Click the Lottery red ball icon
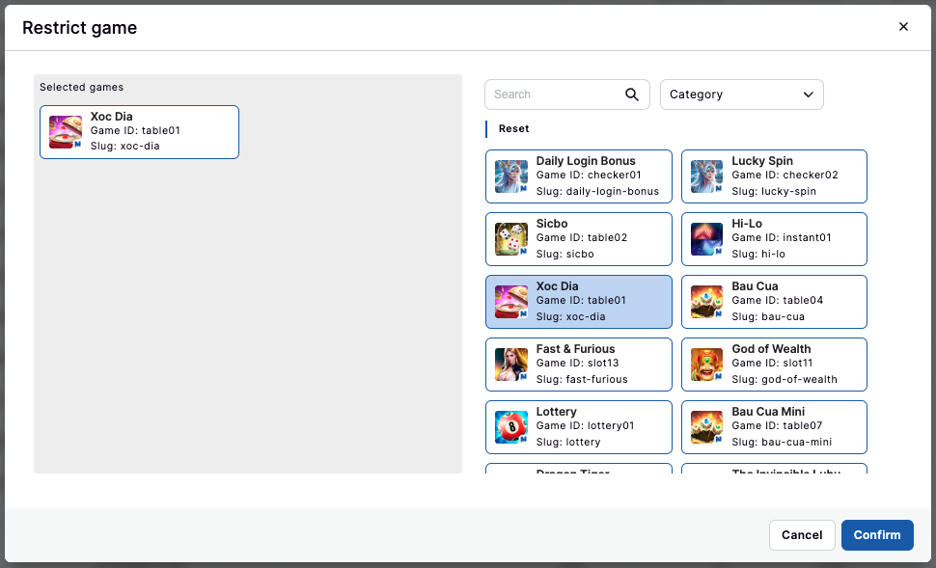Image resolution: width=936 pixels, height=568 pixels. pos(511,427)
